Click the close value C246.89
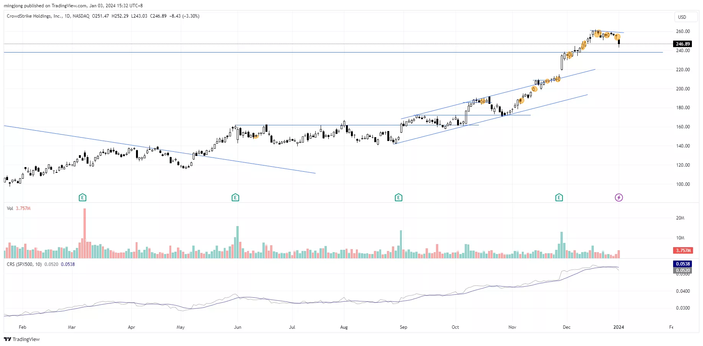Viewport: 703px width, 346px height. point(158,16)
